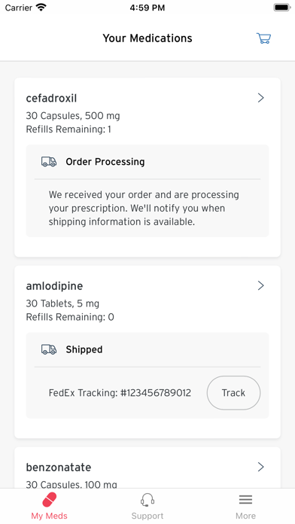Tap the Order Processing status header
Image resolution: width=295 pixels, height=524 pixels.
point(105,162)
